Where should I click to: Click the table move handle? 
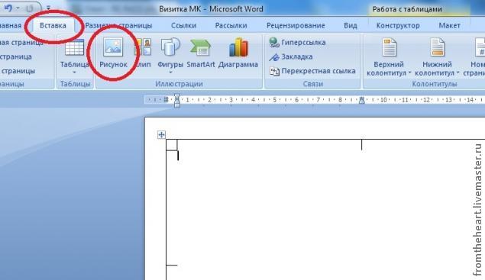coord(161,134)
